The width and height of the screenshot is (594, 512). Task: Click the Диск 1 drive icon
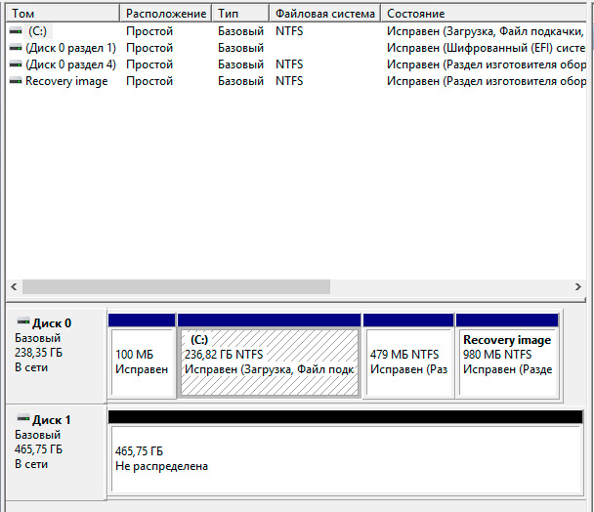pyautogui.click(x=23, y=419)
